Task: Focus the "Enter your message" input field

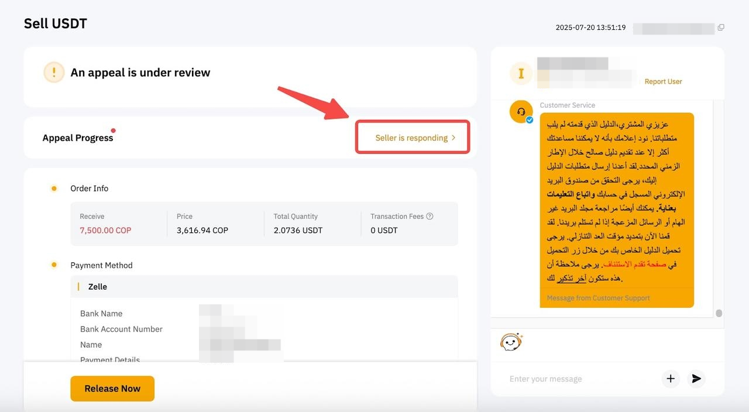Action: 579,379
